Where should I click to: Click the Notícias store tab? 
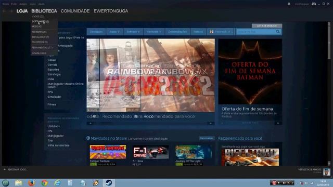[198, 32]
